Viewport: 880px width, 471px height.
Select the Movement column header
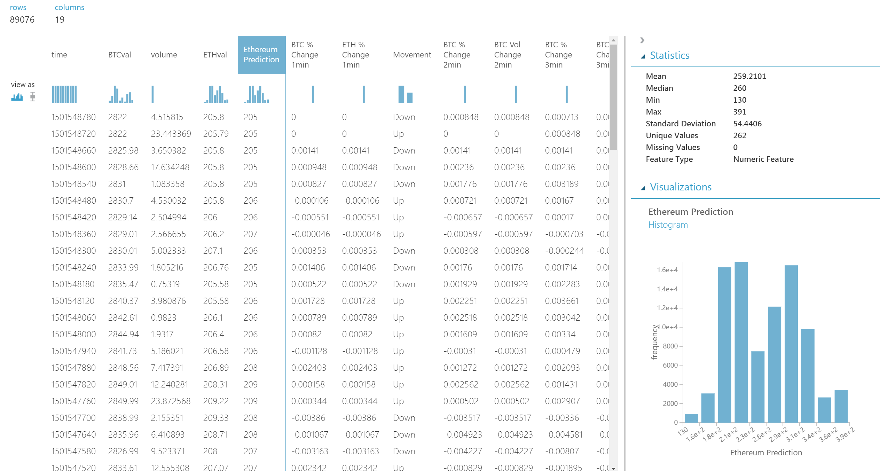412,55
